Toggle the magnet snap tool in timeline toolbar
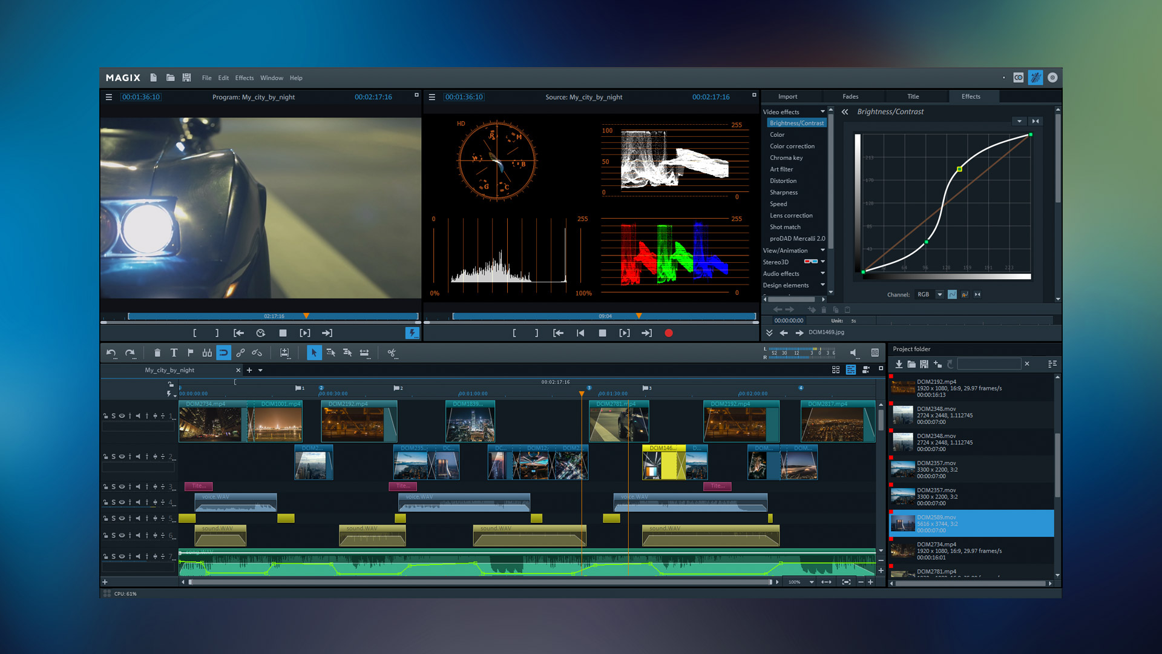 [224, 353]
